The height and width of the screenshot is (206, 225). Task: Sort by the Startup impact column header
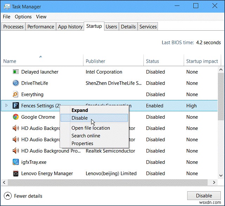coord(202,60)
